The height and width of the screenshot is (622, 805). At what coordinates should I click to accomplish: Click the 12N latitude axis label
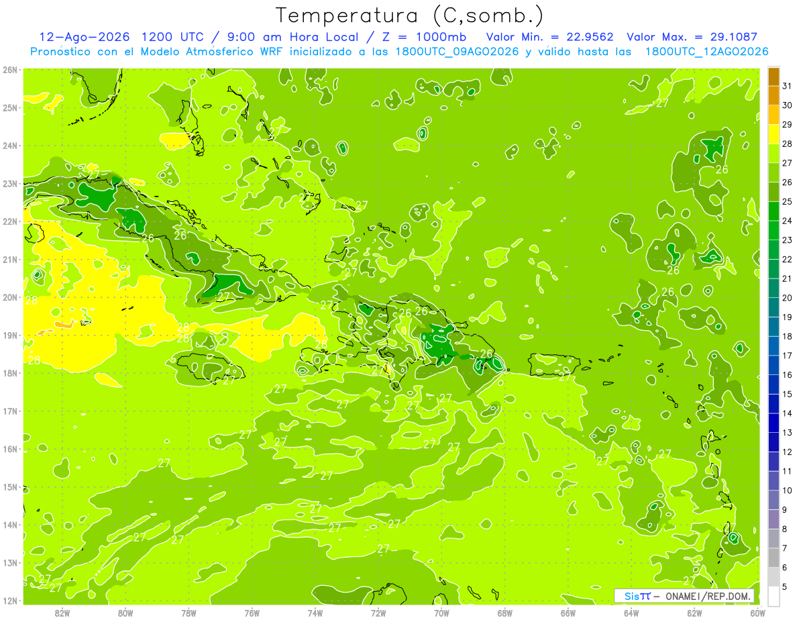pyautogui.click(x=10, y=601)
